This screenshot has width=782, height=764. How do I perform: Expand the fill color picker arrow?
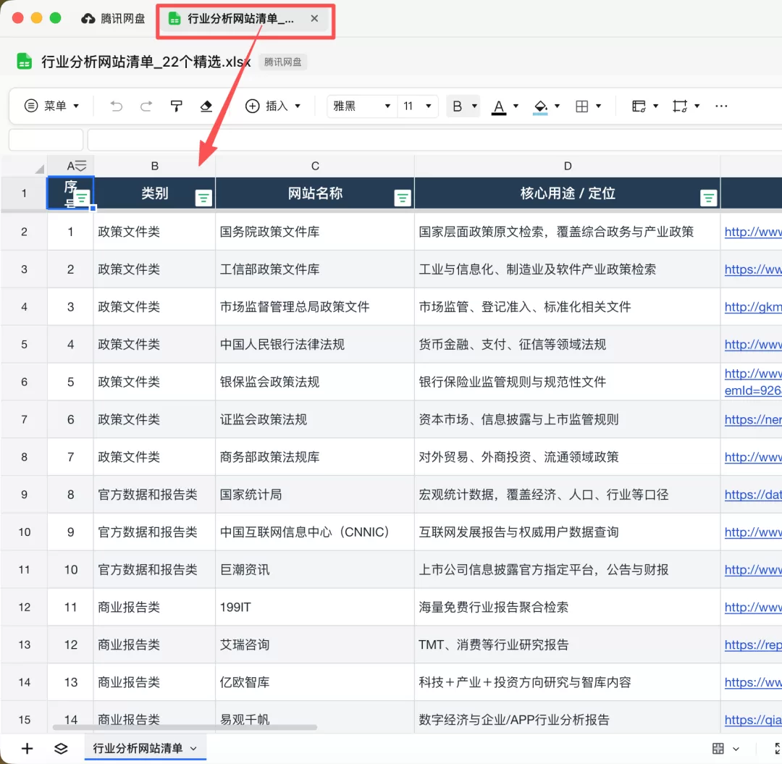557,106
